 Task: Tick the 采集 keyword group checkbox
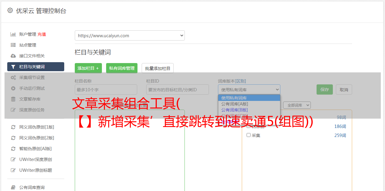pos(249,135)
